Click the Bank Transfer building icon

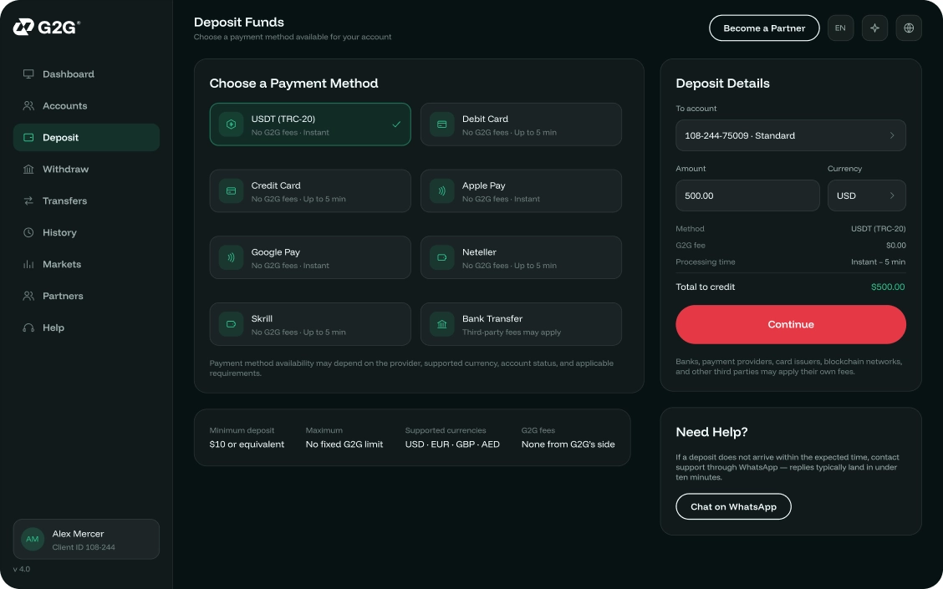tap(442, 324)
